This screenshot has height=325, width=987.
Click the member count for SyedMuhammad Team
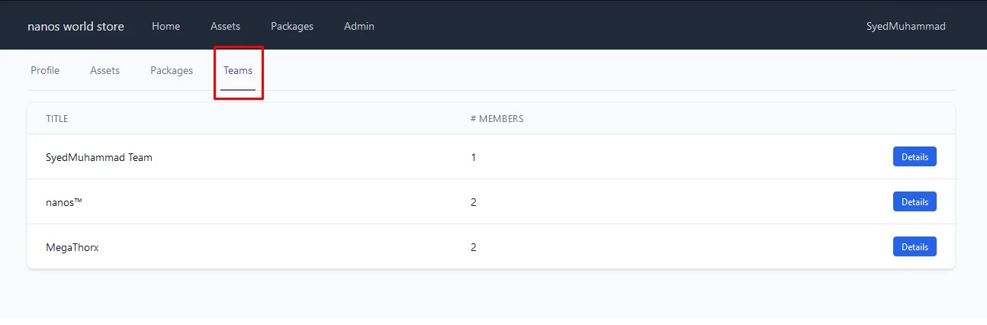click(x=474, y=157)
